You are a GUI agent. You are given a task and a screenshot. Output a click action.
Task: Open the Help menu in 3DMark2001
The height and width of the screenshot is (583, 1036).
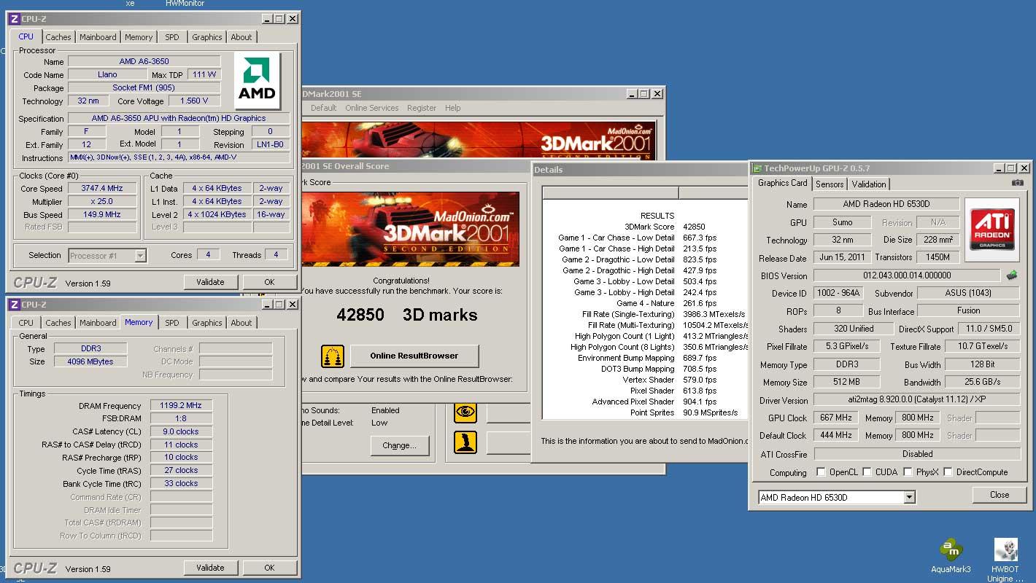pos(453,108)
